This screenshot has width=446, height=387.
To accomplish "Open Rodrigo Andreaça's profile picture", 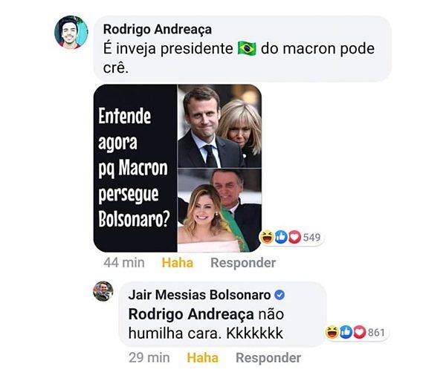I will [71, 32].
